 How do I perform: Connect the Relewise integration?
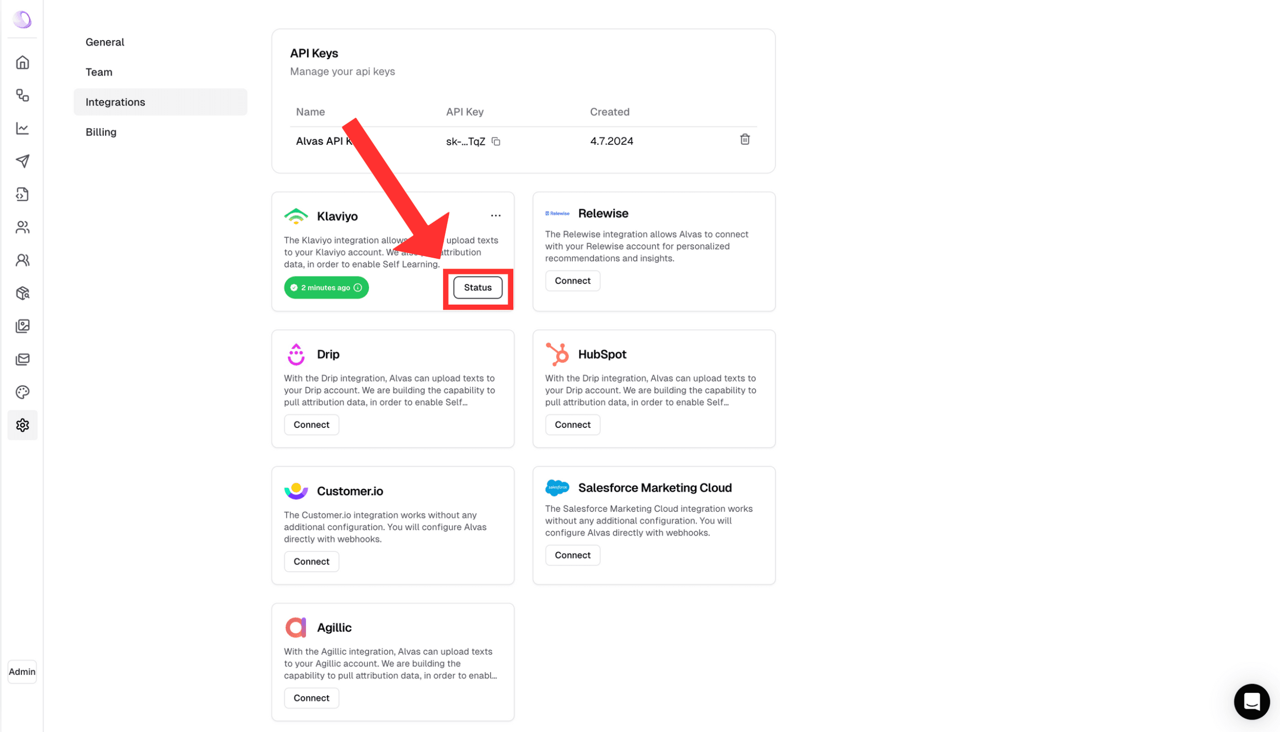click(572, 281)
